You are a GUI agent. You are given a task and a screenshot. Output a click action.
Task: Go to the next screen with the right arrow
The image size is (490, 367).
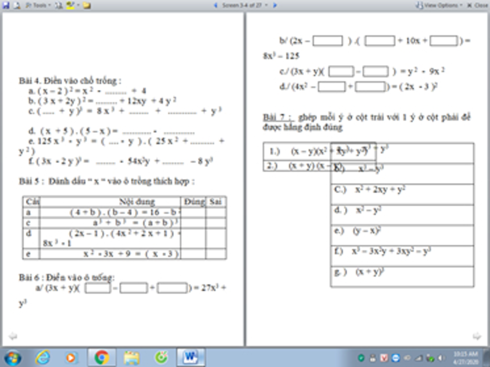275,5
